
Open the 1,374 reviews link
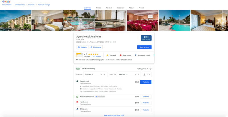(x=96, y=57)
